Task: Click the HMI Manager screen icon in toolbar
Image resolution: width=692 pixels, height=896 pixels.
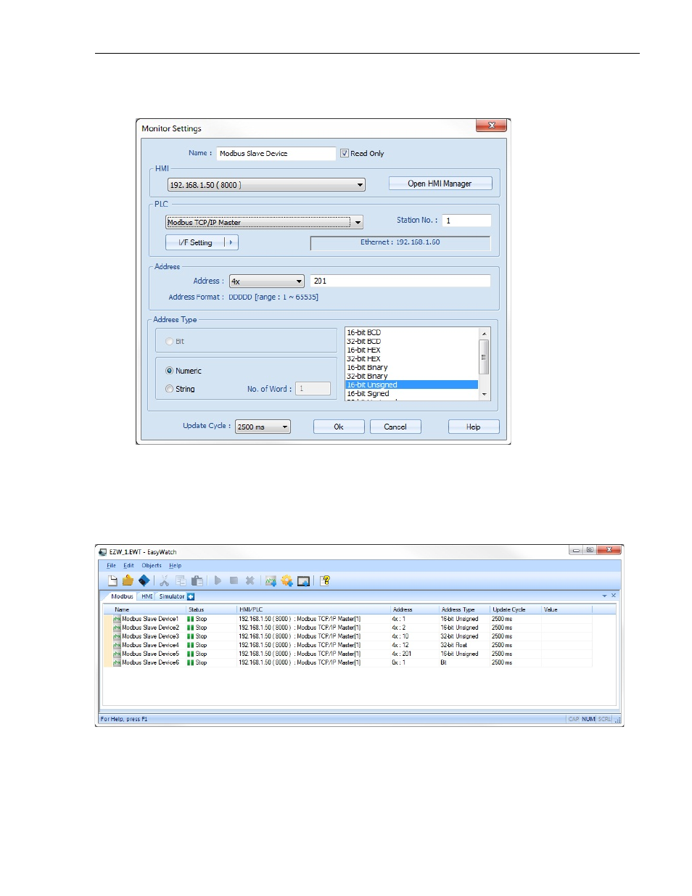Action: pos(303,580)
